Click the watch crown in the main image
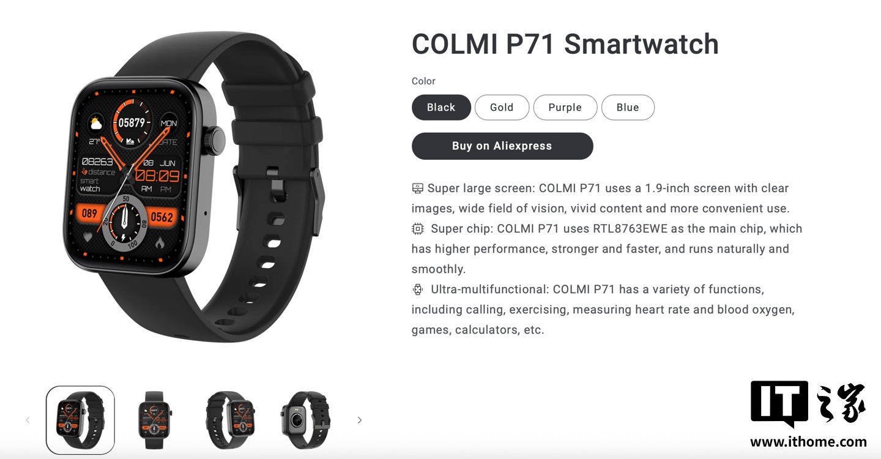 pyautogui.click(x=216, y=140)
